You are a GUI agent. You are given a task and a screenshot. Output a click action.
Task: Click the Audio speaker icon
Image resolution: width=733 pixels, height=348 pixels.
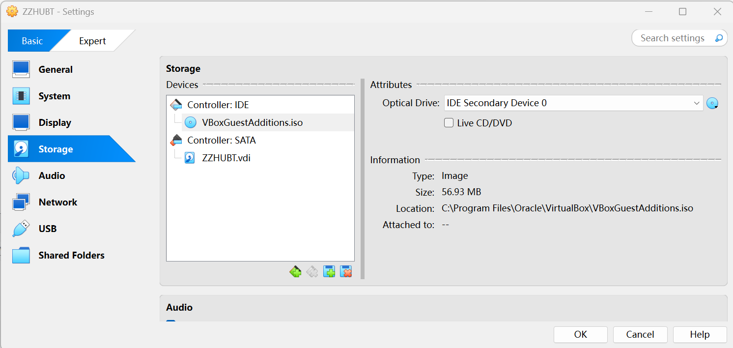[21, 175]
